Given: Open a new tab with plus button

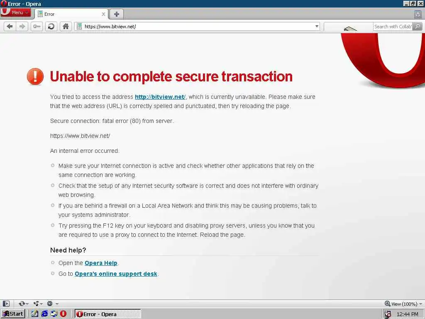Looking at the screenshot, I should (x=117, y=14).
